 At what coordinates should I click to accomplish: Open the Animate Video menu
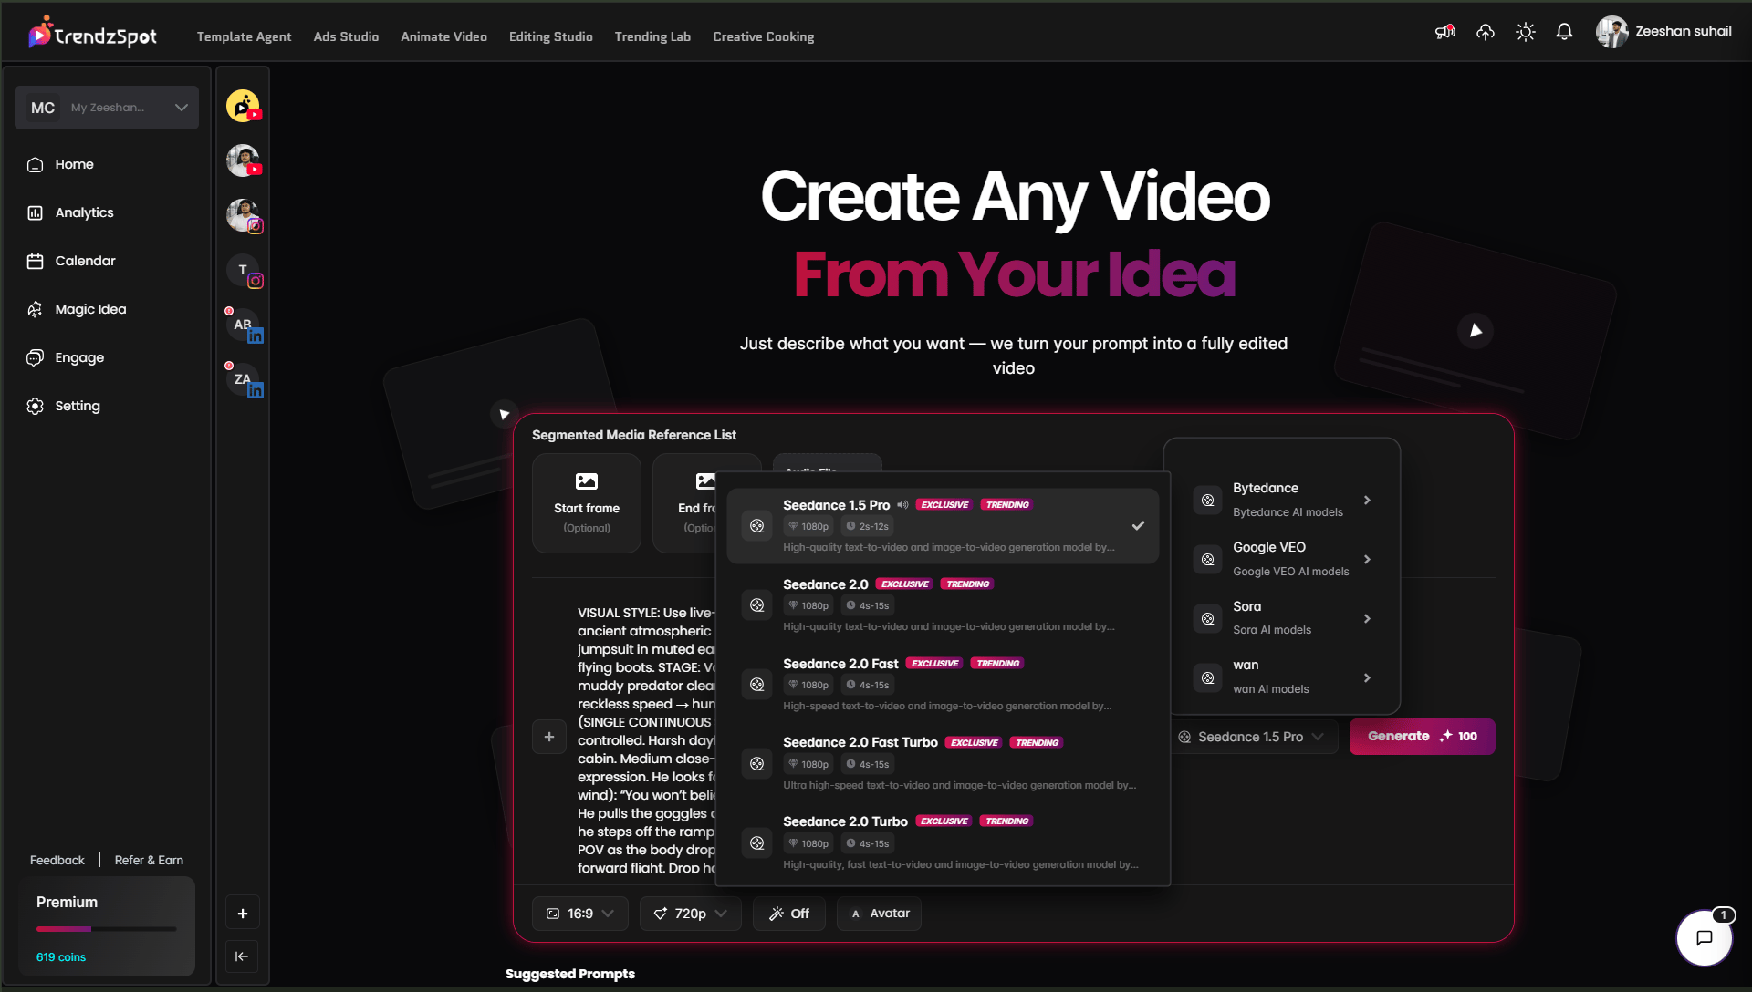[443, 36]
